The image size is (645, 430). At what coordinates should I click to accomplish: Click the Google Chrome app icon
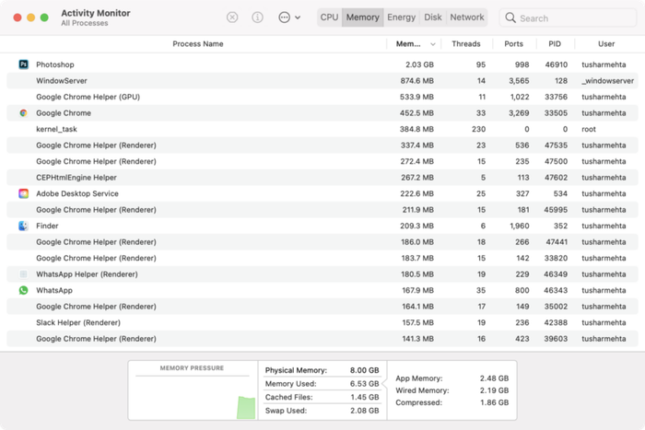[x=23, y=112]
